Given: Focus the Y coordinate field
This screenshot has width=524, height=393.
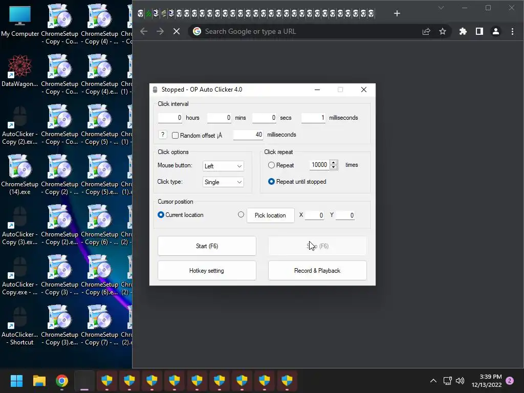Looking at the screenshot, I should coord(345,215).
